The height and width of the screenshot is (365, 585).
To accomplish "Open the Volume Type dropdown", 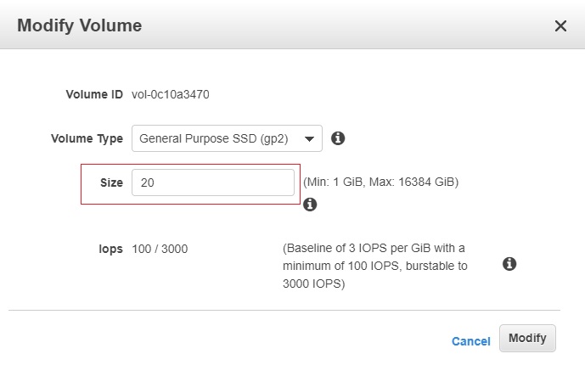I will (217, 138).
